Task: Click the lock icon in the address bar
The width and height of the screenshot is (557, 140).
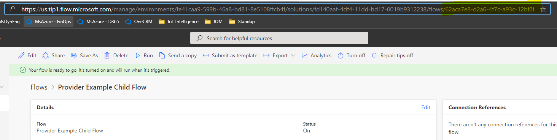Action: [x=13, y=9]
